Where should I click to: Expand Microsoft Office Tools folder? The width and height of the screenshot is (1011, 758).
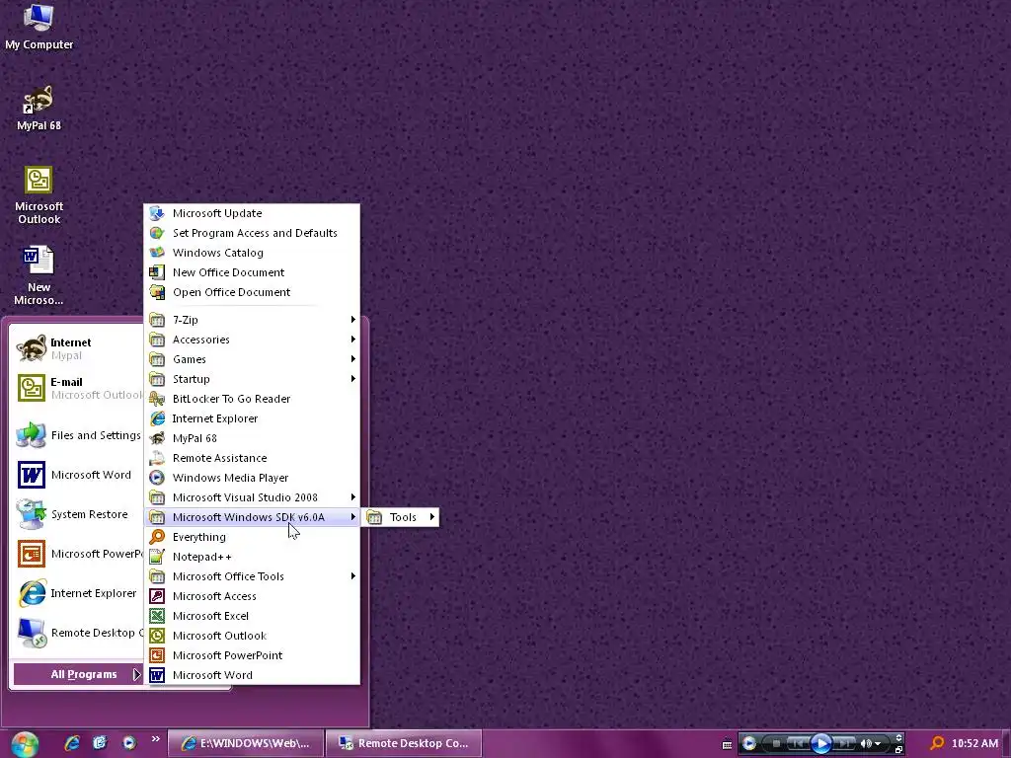tap(252, 576)
